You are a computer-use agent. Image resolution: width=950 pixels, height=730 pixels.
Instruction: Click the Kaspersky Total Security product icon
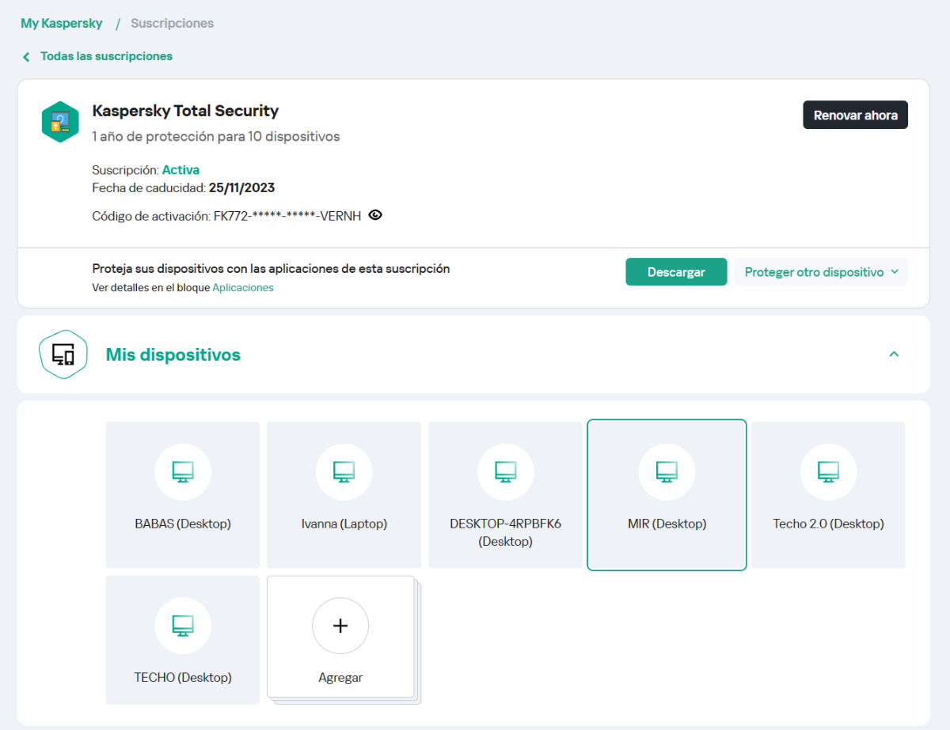(x=60, y=122)
